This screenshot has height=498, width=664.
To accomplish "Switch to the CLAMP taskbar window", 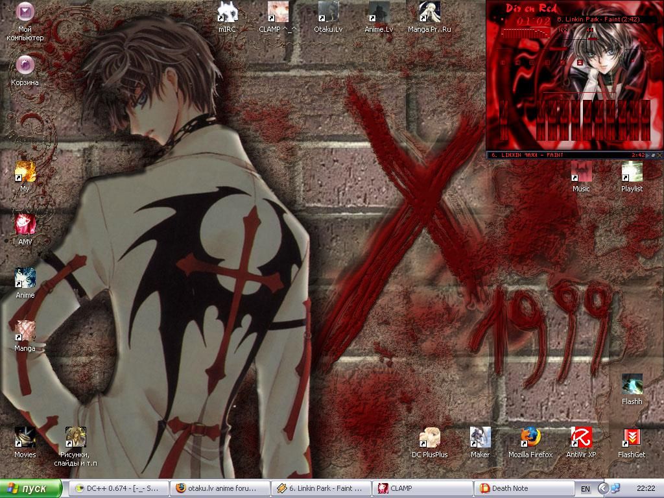I will click(422, 488).
